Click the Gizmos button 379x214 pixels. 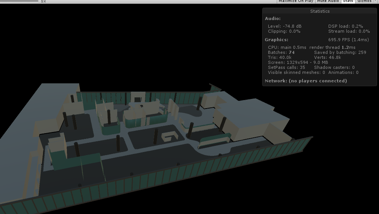(364, 1)
